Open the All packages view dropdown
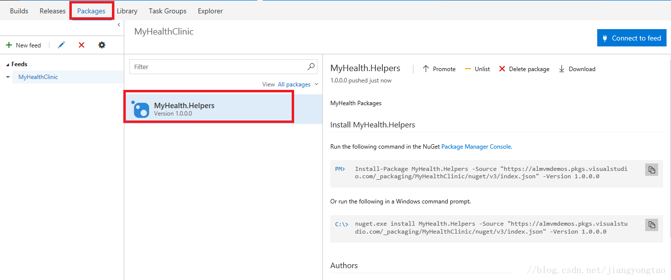This screenshot has height=280, width=671. click(298, 84)
